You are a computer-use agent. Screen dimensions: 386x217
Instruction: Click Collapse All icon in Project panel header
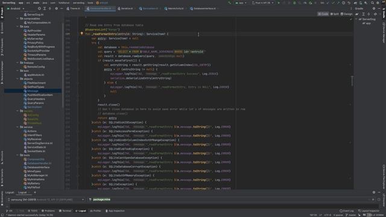pyautogui.click(x=50, y=8)
